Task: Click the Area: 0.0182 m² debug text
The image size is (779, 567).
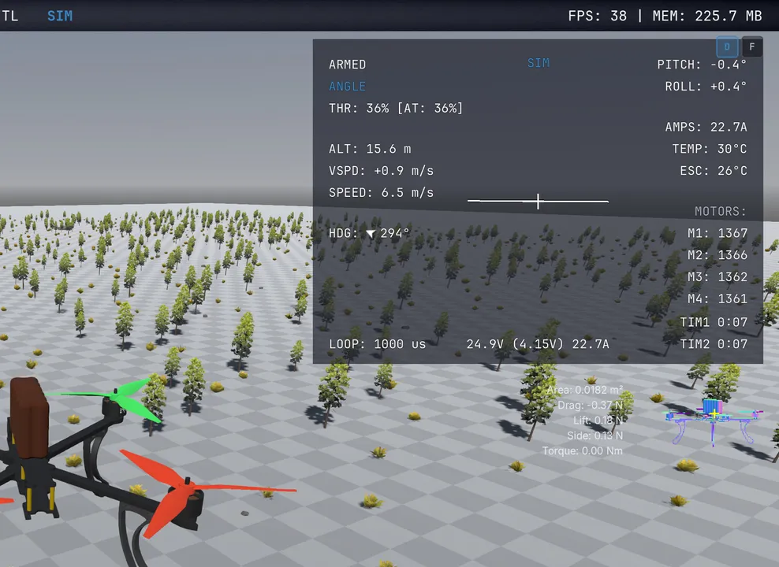Action: 585,391
